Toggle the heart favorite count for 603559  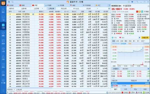pyautogui.click(x=121, y=38)
